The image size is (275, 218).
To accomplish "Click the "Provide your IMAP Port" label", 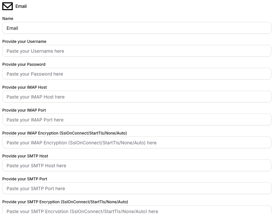I will pyautogui.click(x=24, y=110).
